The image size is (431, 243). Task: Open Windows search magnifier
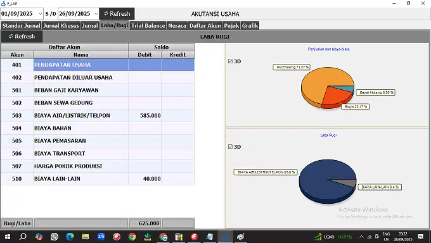[23, 237]
